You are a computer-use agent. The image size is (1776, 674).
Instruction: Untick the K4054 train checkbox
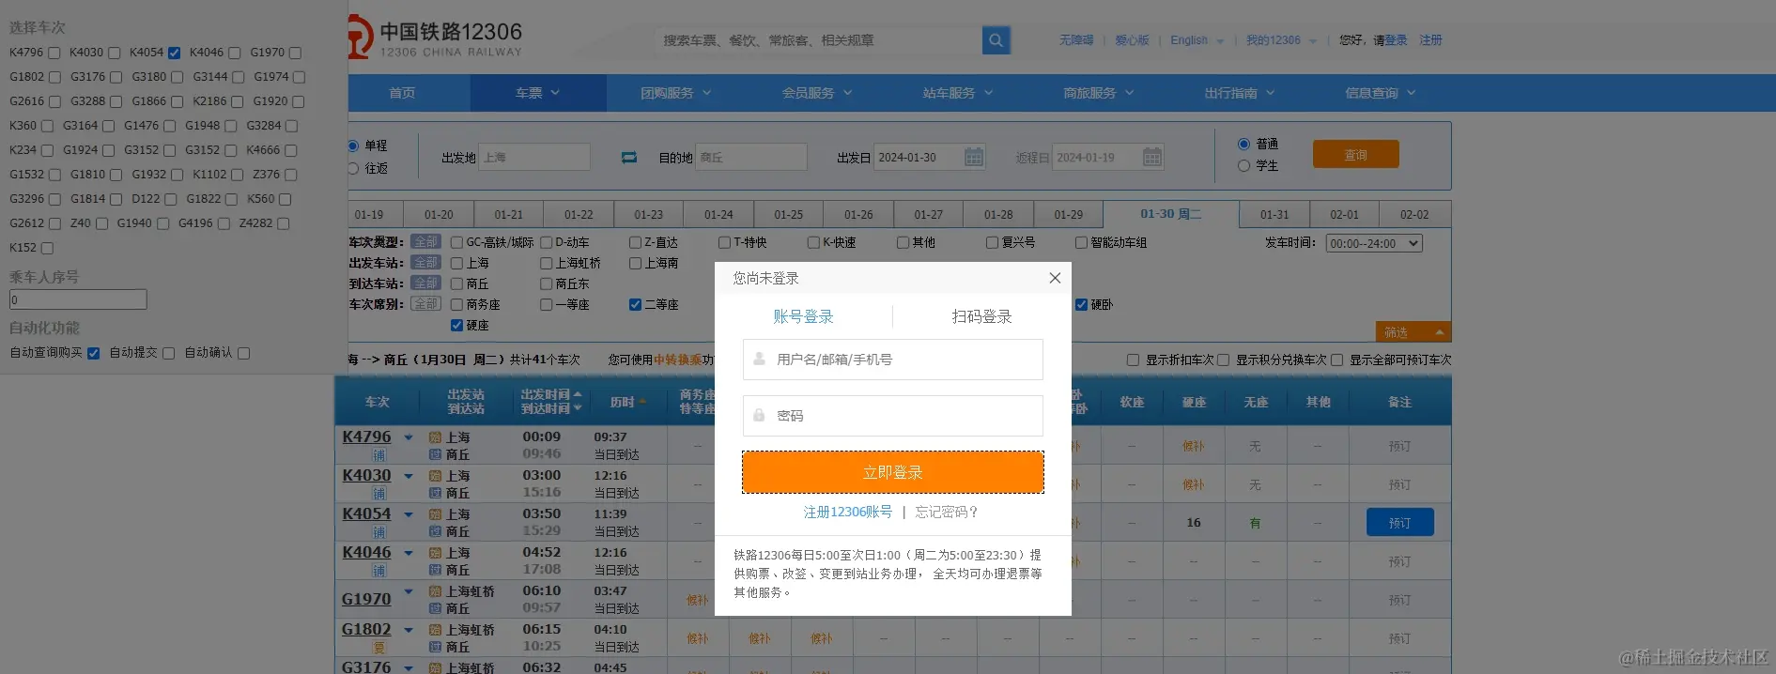click(174, 53)
